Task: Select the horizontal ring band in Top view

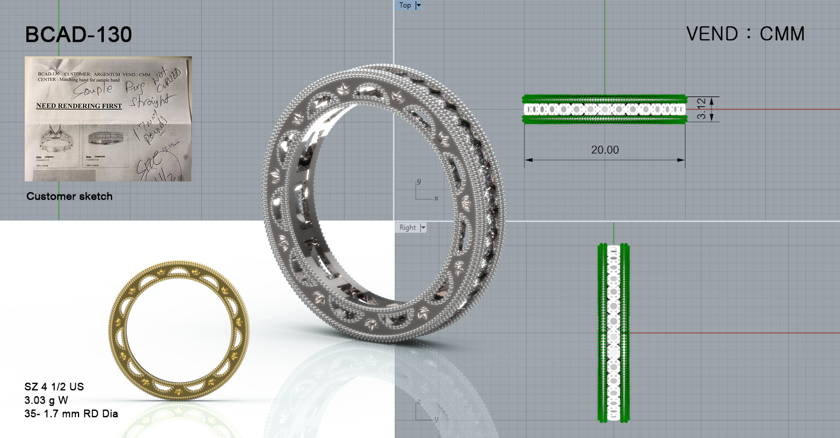Action: click(604, 109)
